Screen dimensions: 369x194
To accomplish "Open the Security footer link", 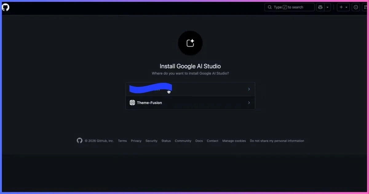I will tap(151, 141).
